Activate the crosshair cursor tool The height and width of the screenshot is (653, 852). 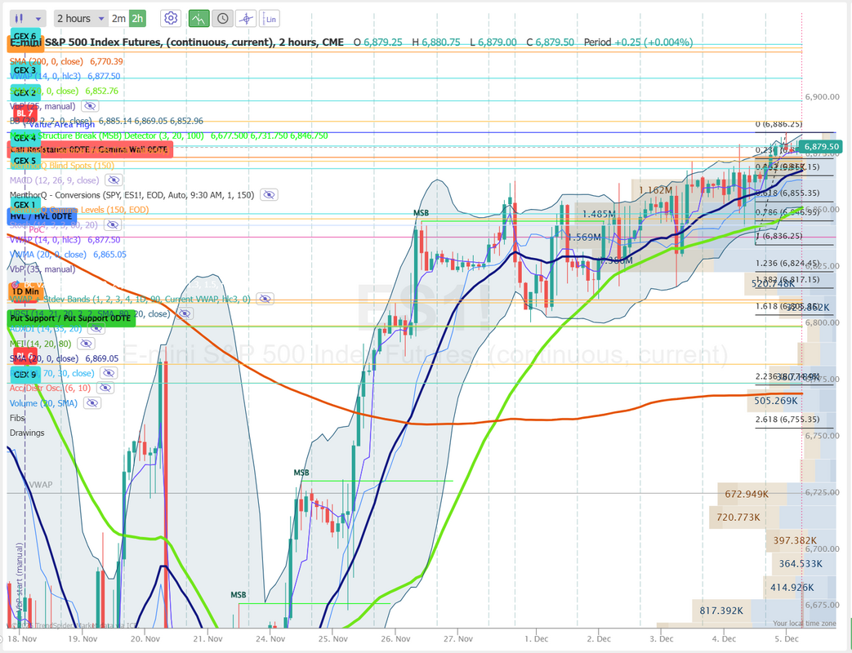tap(246, 18)
